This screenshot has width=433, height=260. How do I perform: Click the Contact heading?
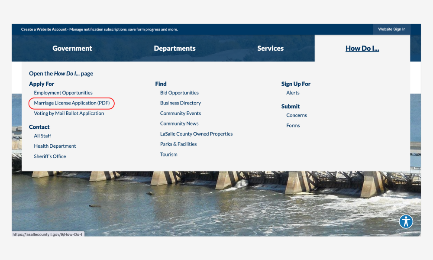[39, 127]
